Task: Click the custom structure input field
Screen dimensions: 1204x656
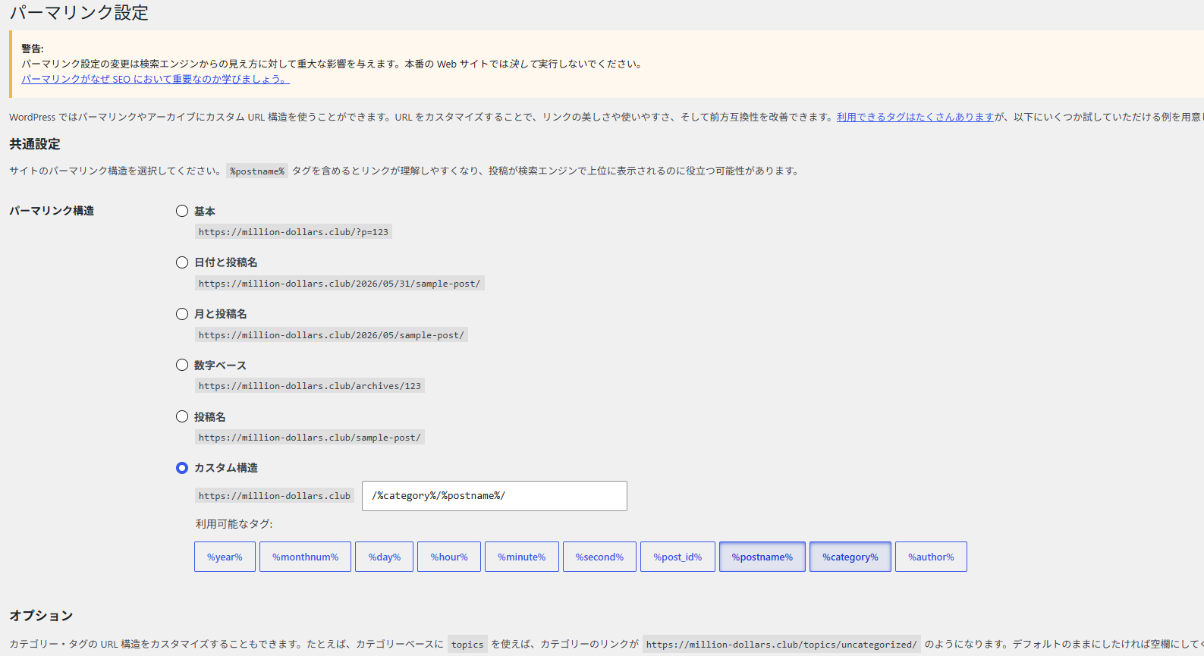Action: click(495, 496)
